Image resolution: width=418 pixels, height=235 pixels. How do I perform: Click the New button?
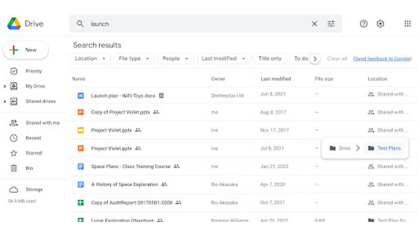(25, 50)
